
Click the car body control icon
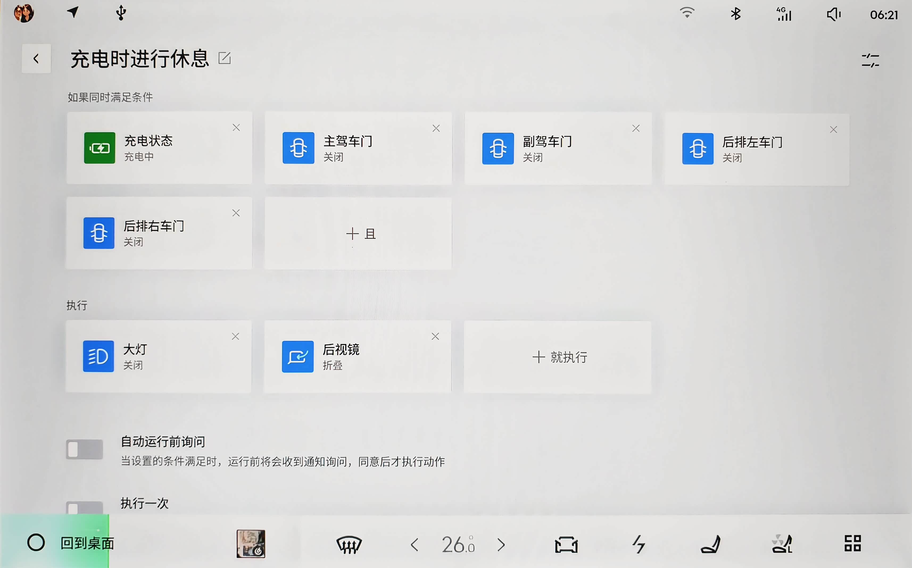(566, 544)
